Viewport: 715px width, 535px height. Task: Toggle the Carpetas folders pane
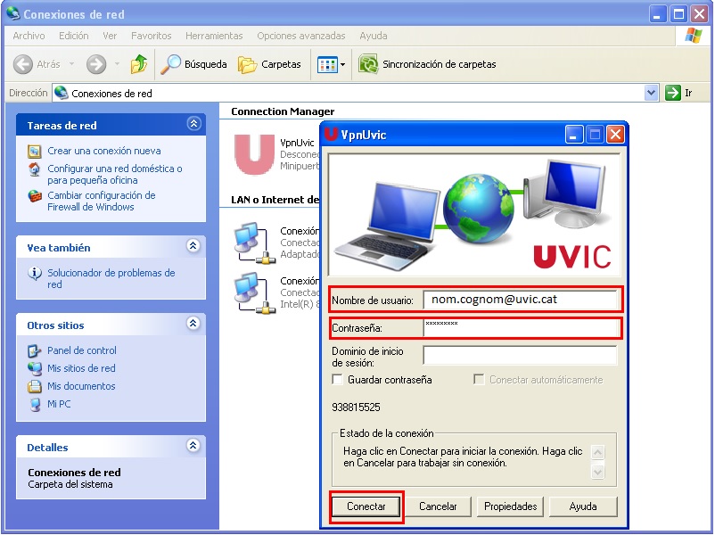tap(269, 64)
